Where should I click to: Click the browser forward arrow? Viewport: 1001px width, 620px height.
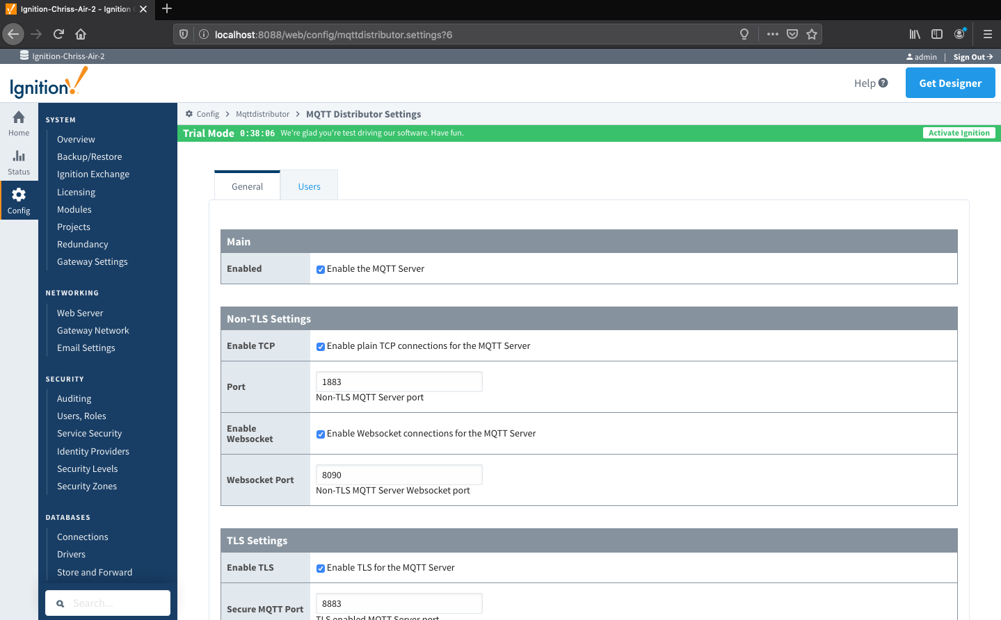(x=36, y=34)
